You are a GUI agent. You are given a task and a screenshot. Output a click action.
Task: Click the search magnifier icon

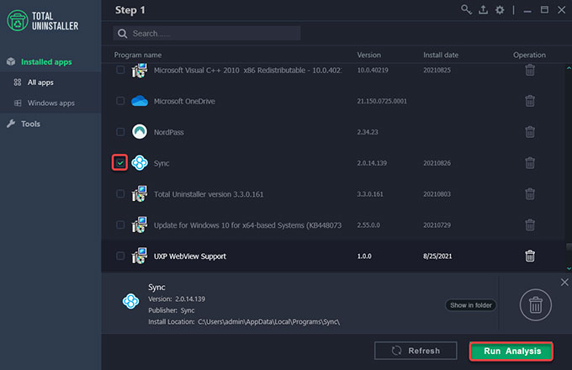click(x=123, y=34)
